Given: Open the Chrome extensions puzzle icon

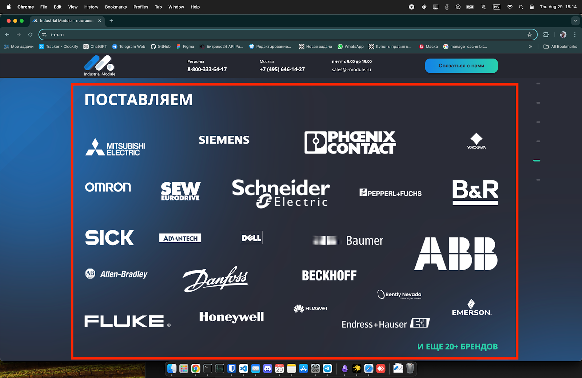Looking at the screenshot, I should (546, 35).
